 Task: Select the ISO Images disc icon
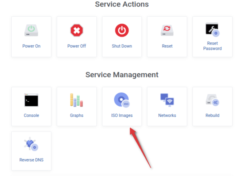tap(122, 100)
